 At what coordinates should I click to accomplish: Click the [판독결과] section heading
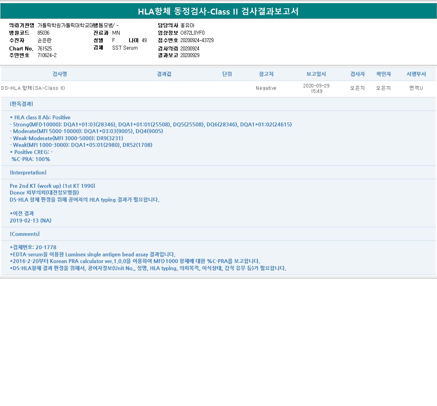click(22, 104)
